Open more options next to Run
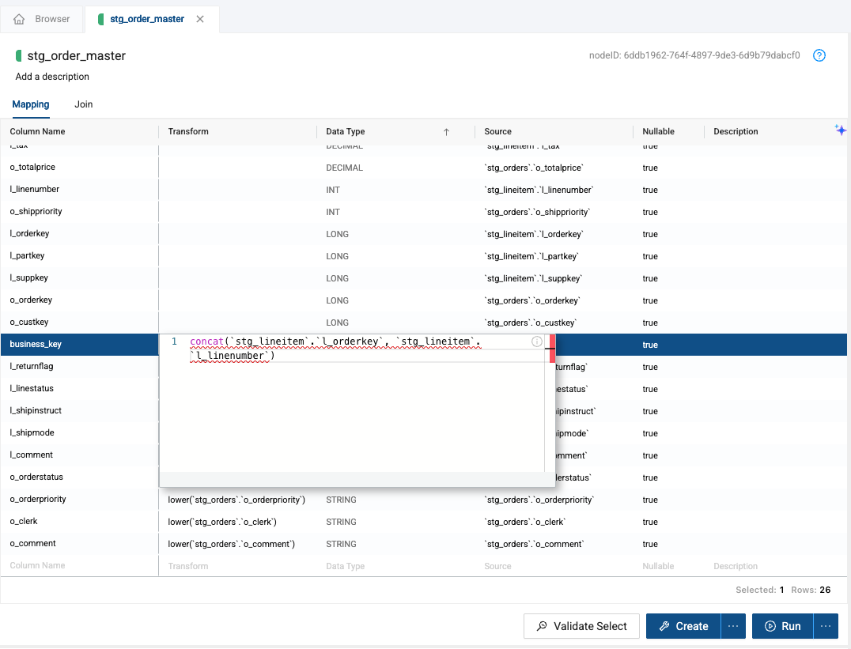This screenshot has width=851, height=649. coord(826,626)
